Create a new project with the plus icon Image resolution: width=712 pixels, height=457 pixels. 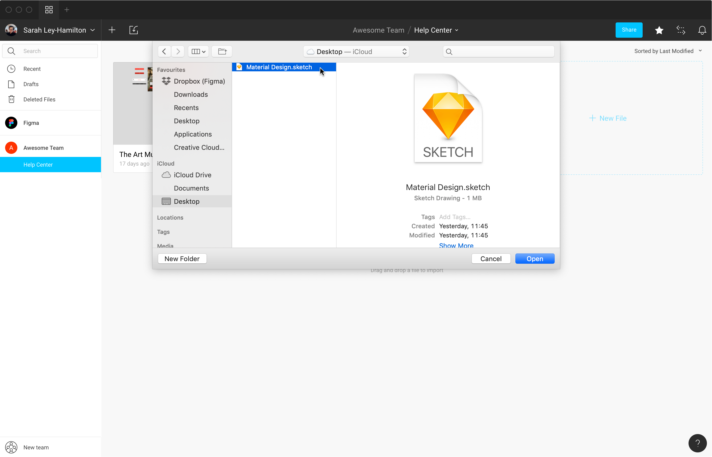pos(112,30)
